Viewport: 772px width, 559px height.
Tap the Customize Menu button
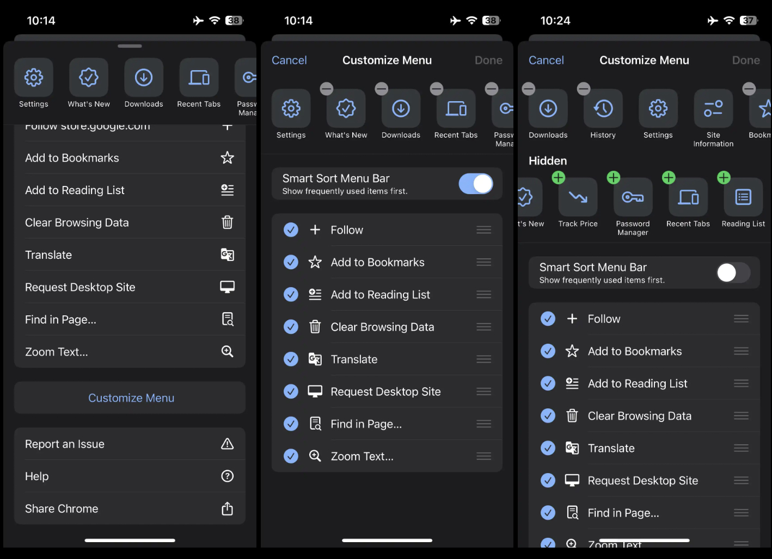pos(130,397)
